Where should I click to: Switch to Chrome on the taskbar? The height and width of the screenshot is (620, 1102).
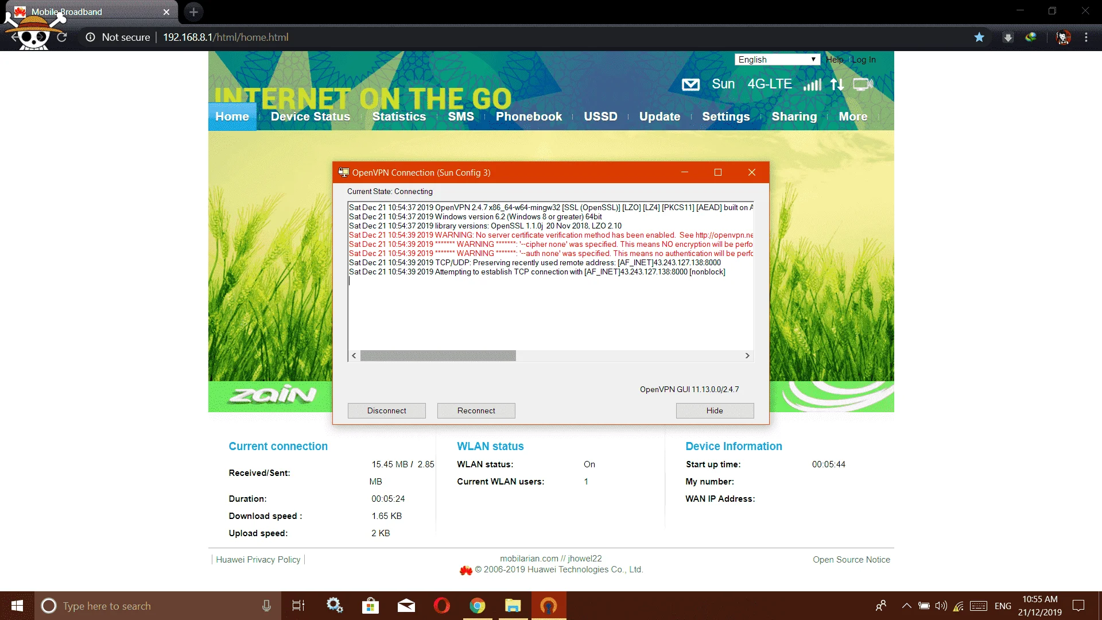(478, 606)
